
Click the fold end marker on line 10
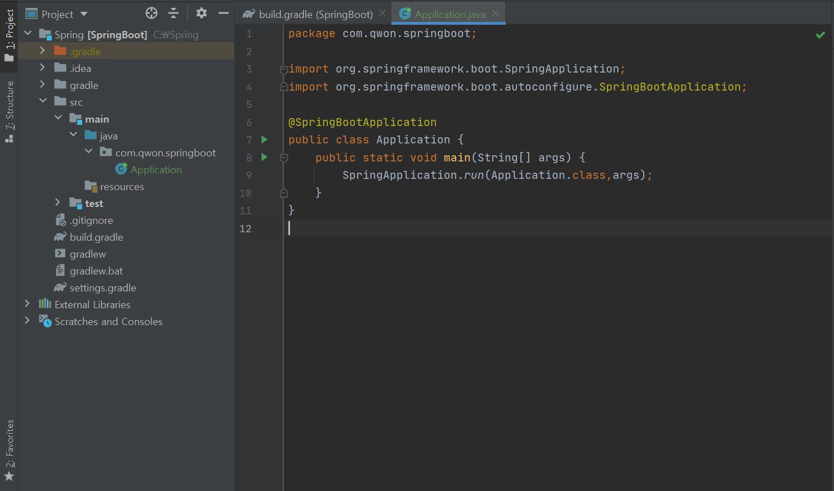point(284,193)
